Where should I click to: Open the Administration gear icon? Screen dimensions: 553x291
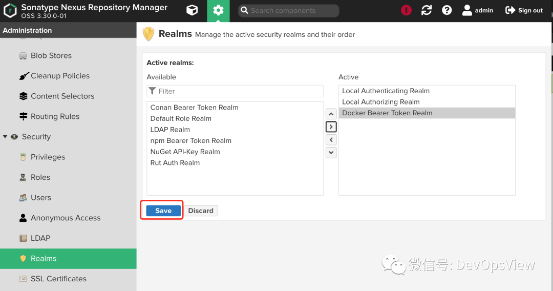(218, 11)
